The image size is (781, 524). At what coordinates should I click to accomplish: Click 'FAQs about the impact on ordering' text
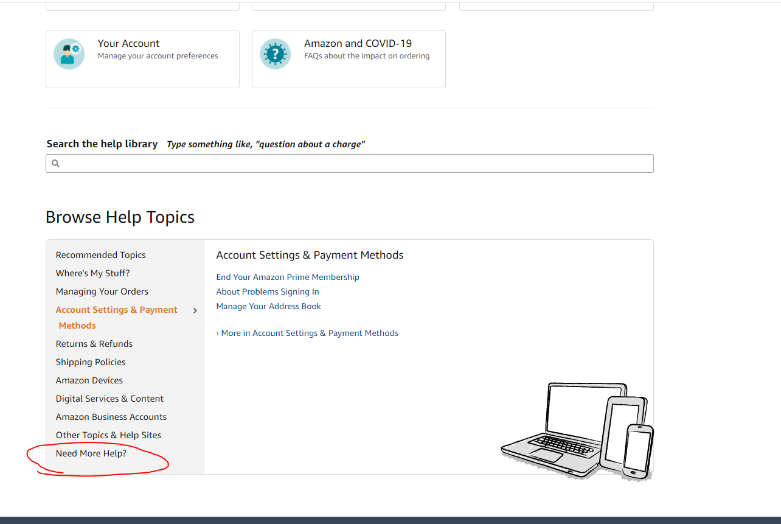[367, 56]
